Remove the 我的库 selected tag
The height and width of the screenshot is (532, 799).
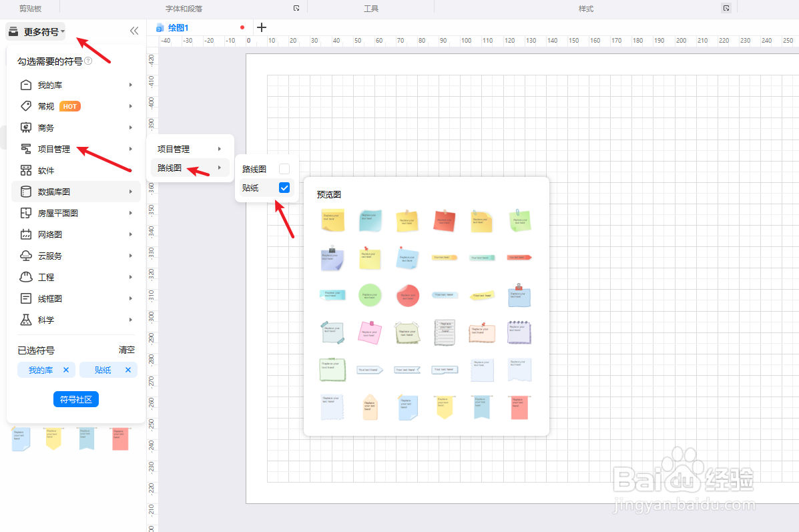point(66,370)
